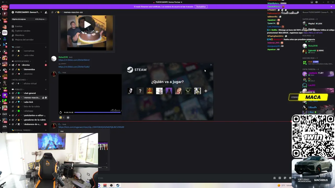335x188 pixels.
Task: Open the second TikTok link from Ruisu2018
Action: pos(74,67)
